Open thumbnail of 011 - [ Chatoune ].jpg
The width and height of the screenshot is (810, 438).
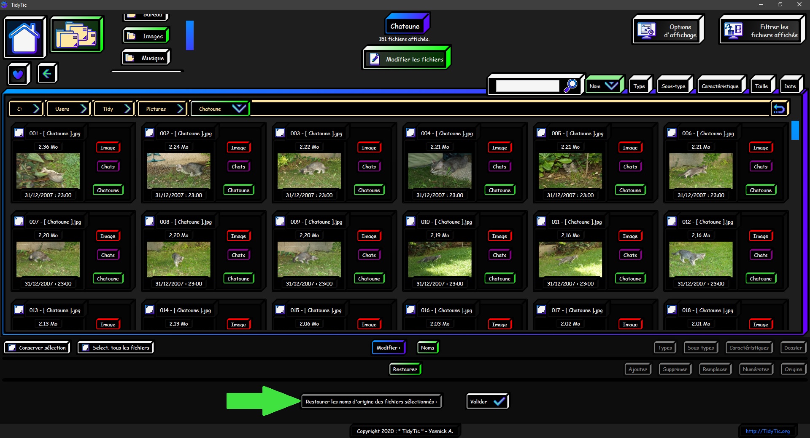click(x=570, y=259)
